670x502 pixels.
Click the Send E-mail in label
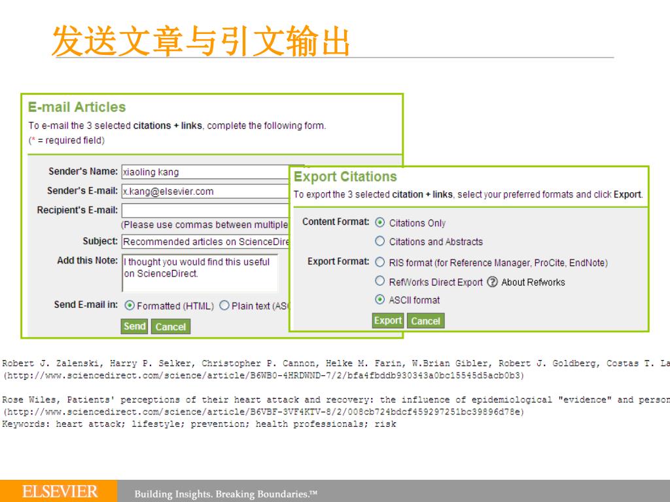coord(86,305)
